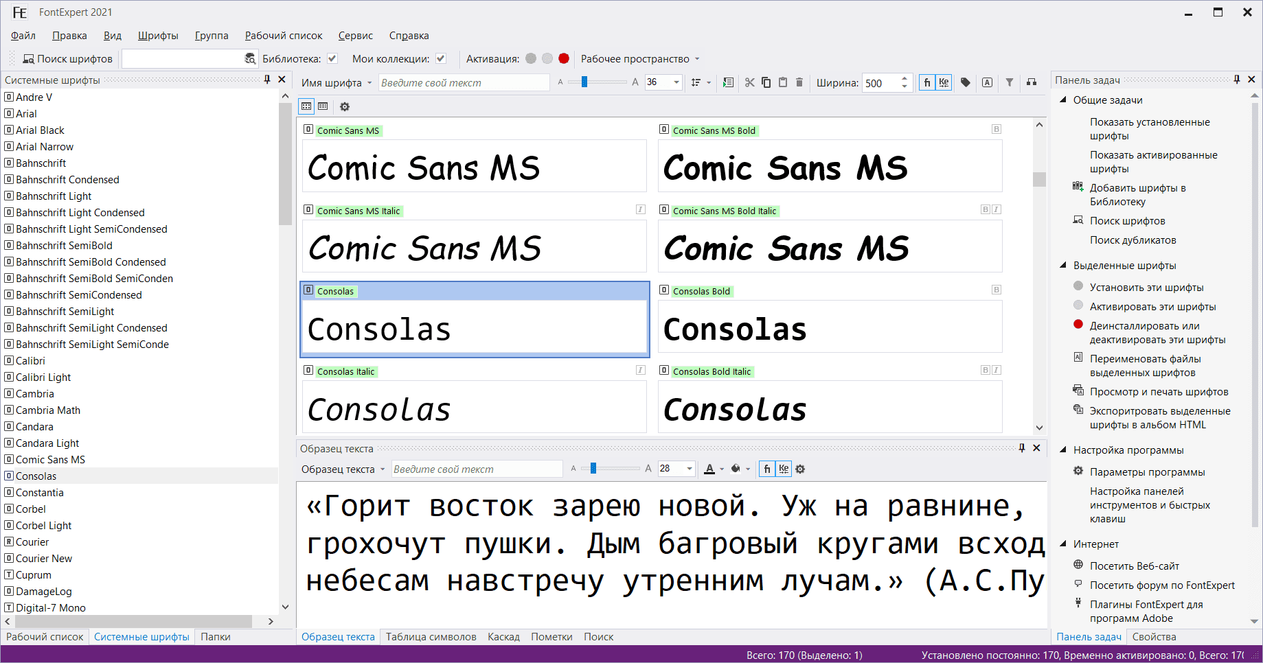Click the text color A icon in sample toolbar
This screenshot has width=1263, height=663.
coord(710,469)
